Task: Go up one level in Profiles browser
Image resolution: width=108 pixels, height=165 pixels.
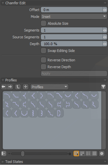Action: click(18, 87)
